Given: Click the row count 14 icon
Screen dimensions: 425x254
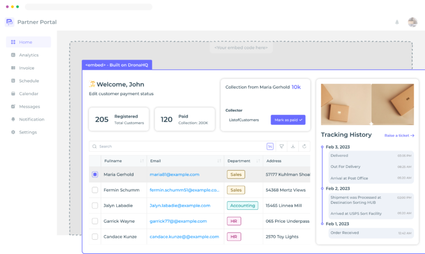Looking at the screenshot, I should click(270, 146).
